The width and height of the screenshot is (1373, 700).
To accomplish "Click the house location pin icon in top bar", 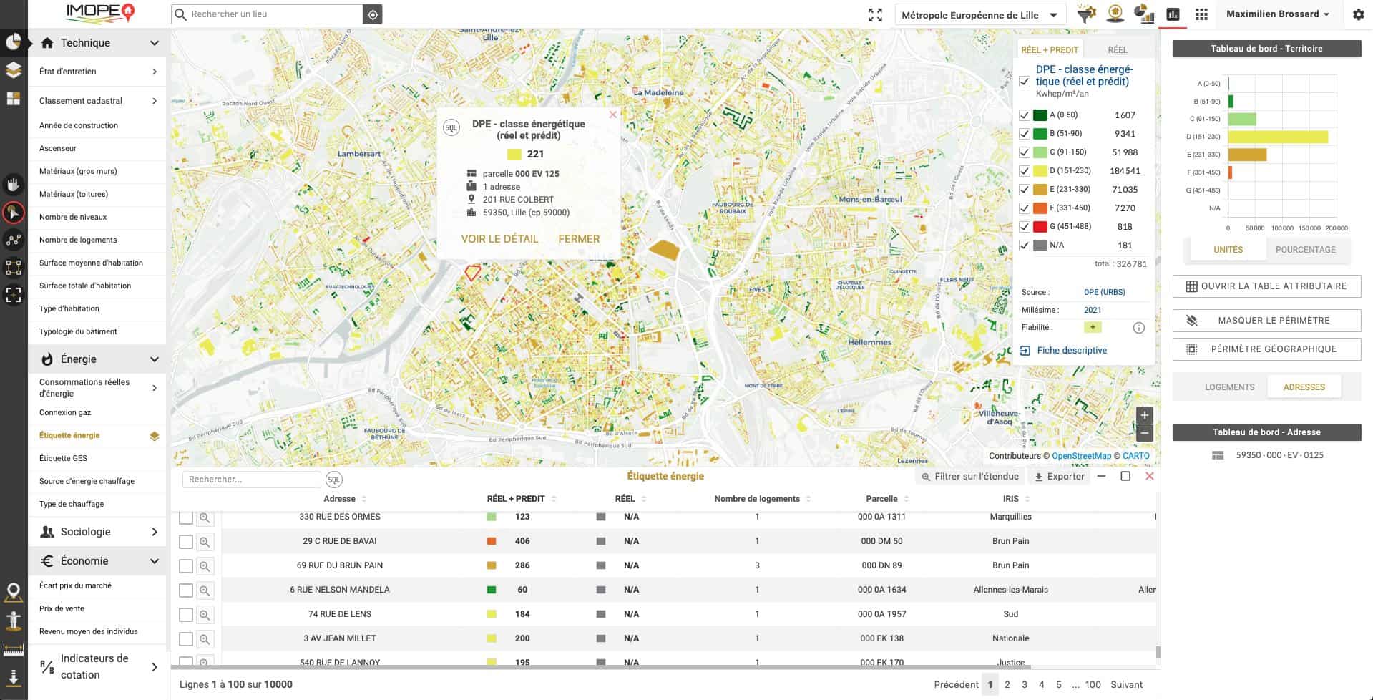I will [1115, 14].
